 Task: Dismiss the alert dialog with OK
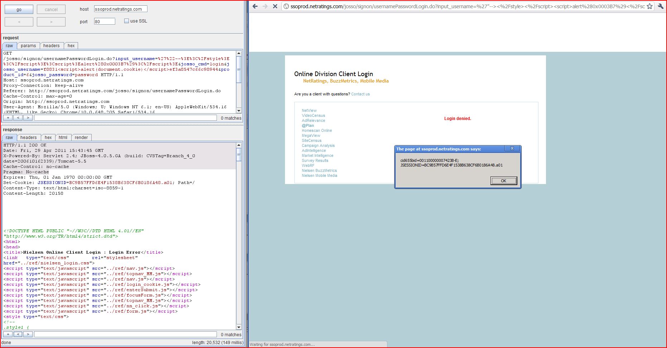click(503, 181)
